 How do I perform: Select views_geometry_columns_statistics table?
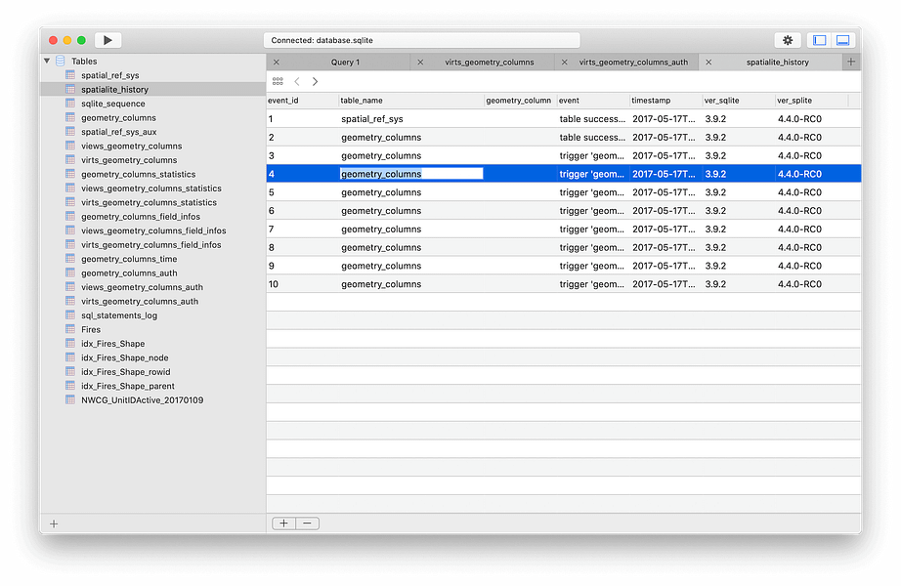[152, 188]
